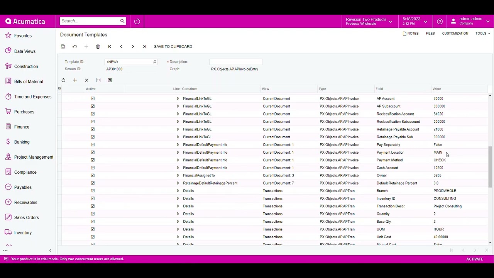The image size is (494, 278).
Task: Open Inventory truck icon
Action: (8, 232)
